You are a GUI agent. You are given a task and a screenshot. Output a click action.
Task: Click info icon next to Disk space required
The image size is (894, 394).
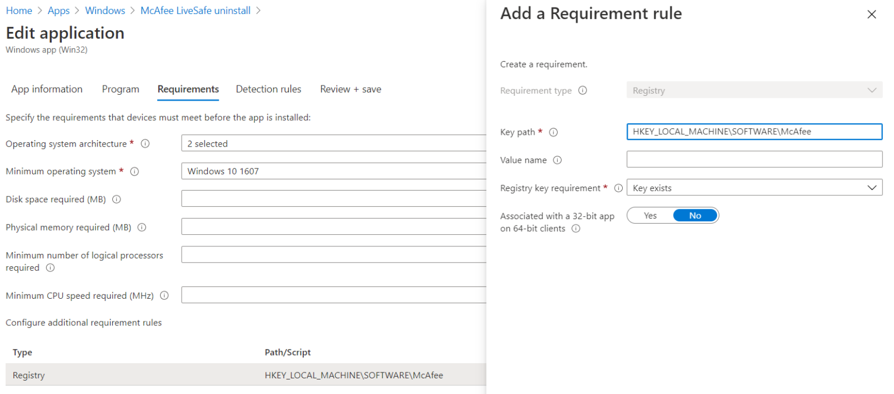116,199
